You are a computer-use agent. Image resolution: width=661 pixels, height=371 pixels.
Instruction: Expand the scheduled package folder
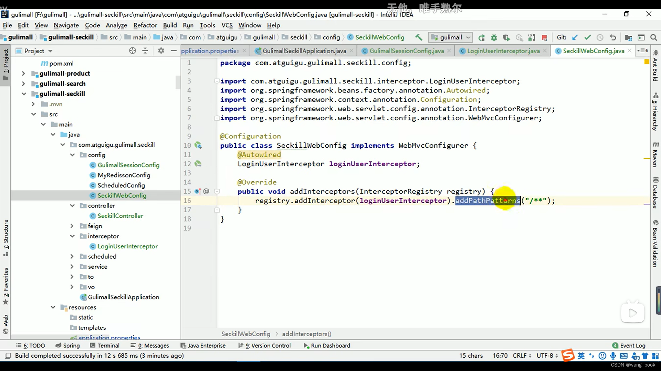[71, 256]
